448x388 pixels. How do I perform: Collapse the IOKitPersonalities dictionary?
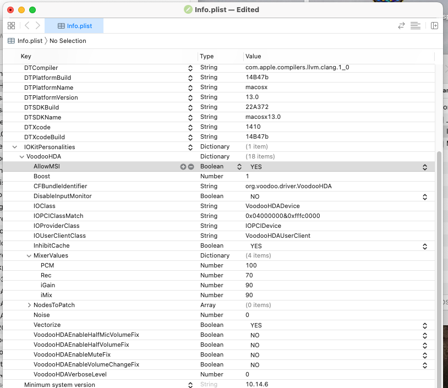pyautogui.click(x=14, y=147)
